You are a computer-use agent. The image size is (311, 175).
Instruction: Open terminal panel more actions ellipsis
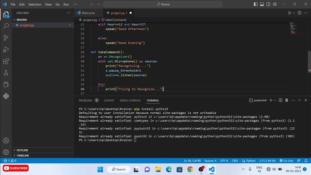pyautogui.click(x=293, y=101)
